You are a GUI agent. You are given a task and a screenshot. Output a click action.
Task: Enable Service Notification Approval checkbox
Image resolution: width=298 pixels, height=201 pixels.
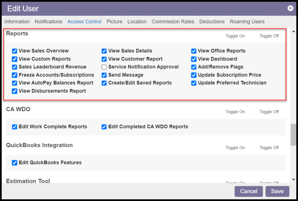pyautogui.click(x=104, y=67)
